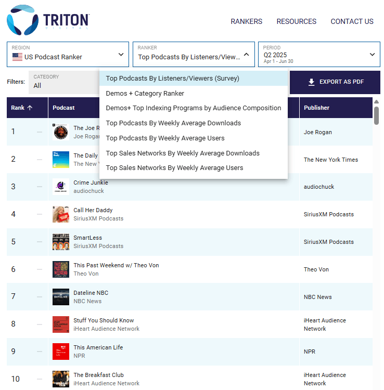The width and height of the screenshot is (384, 390).
Task: Pick Top Sales Networks By Weekly Average Downloads
Action: tap(194, 153)
